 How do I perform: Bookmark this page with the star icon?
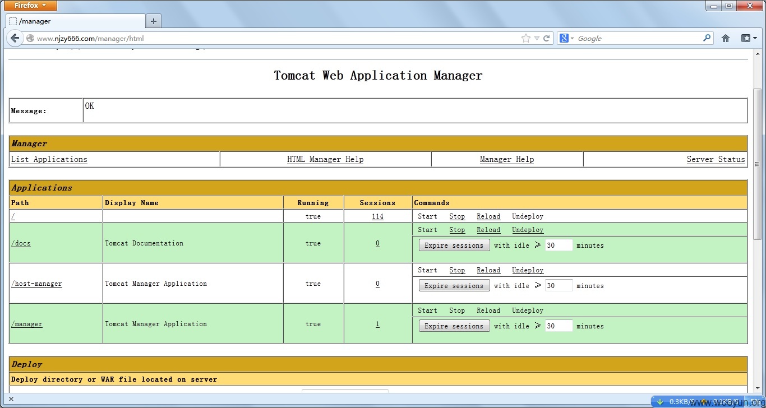coord(525,38)
